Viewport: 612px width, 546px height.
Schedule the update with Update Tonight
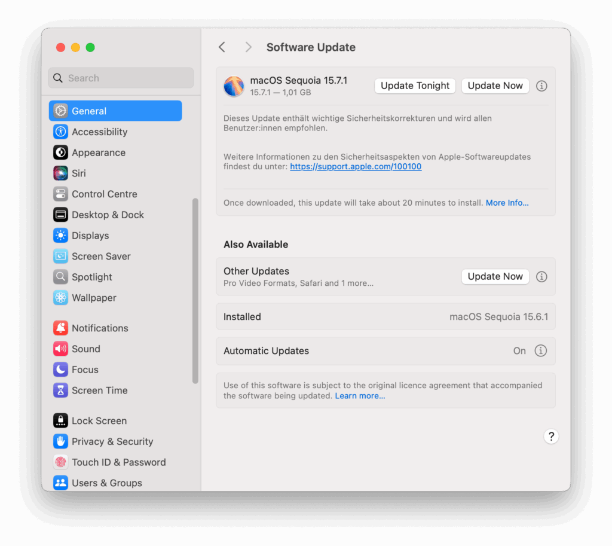click(415, 86)
